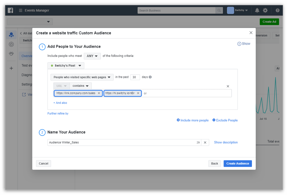Expand 'People who visited specific web pages' dropdown
Screen dimensions: 288x195
(x=82, y=77)
